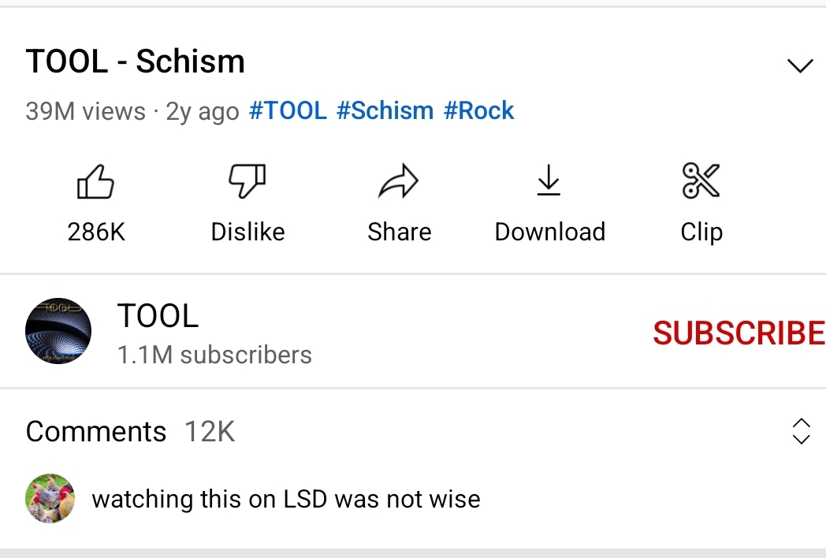Click the Share arrow icon

(x=399, y=181)
